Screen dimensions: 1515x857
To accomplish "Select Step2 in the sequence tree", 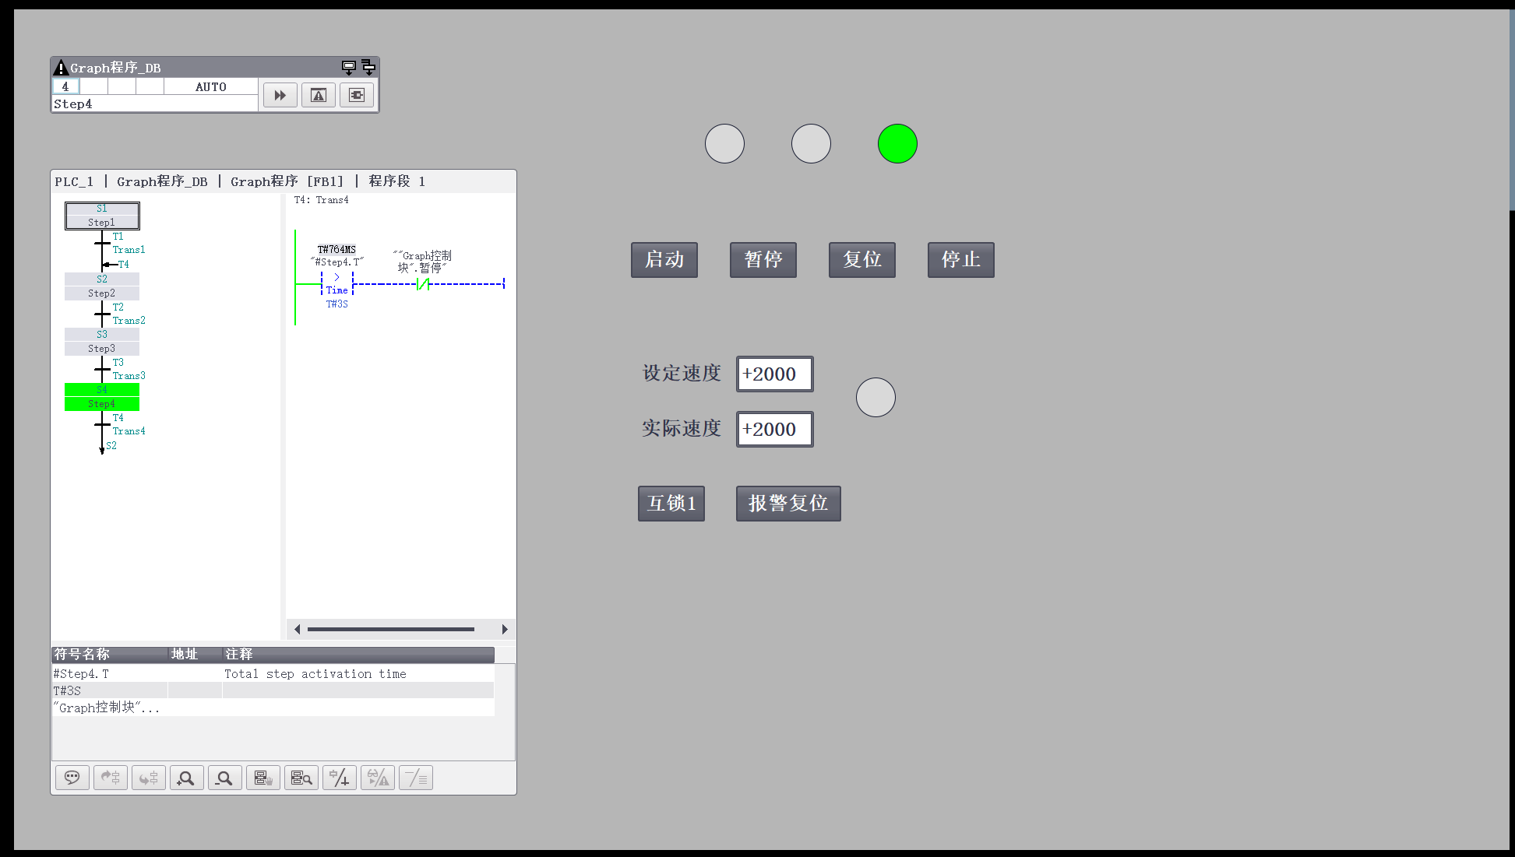I will coord(101,293).
